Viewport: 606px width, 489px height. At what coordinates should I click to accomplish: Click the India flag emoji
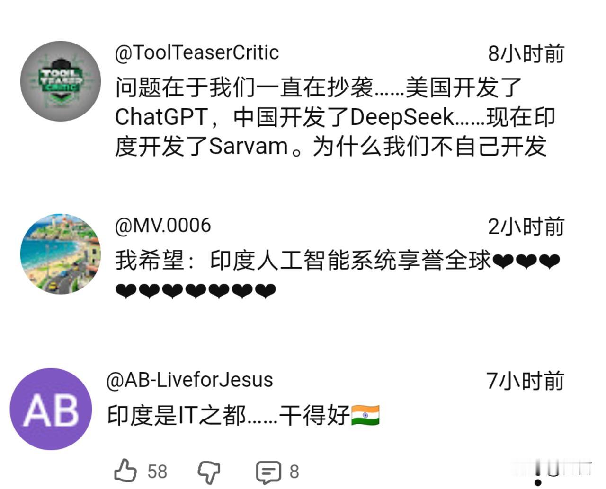365,416
